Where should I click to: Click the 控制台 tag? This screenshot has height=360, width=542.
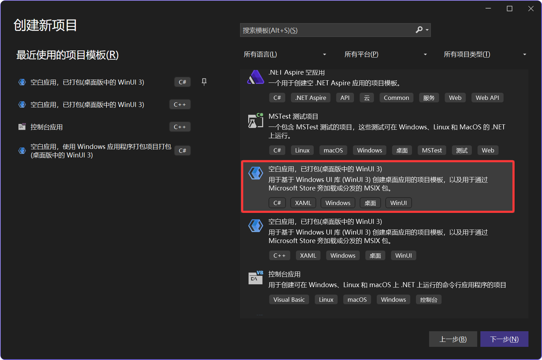tap(428, 300)
